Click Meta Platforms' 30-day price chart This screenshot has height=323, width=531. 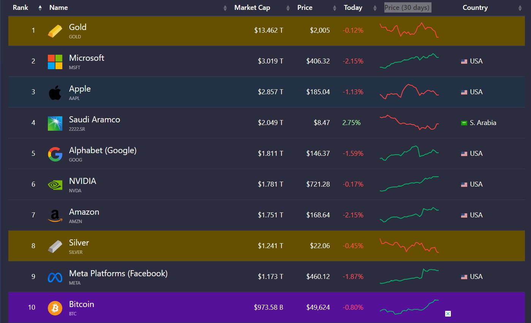(x=409, y=276)
